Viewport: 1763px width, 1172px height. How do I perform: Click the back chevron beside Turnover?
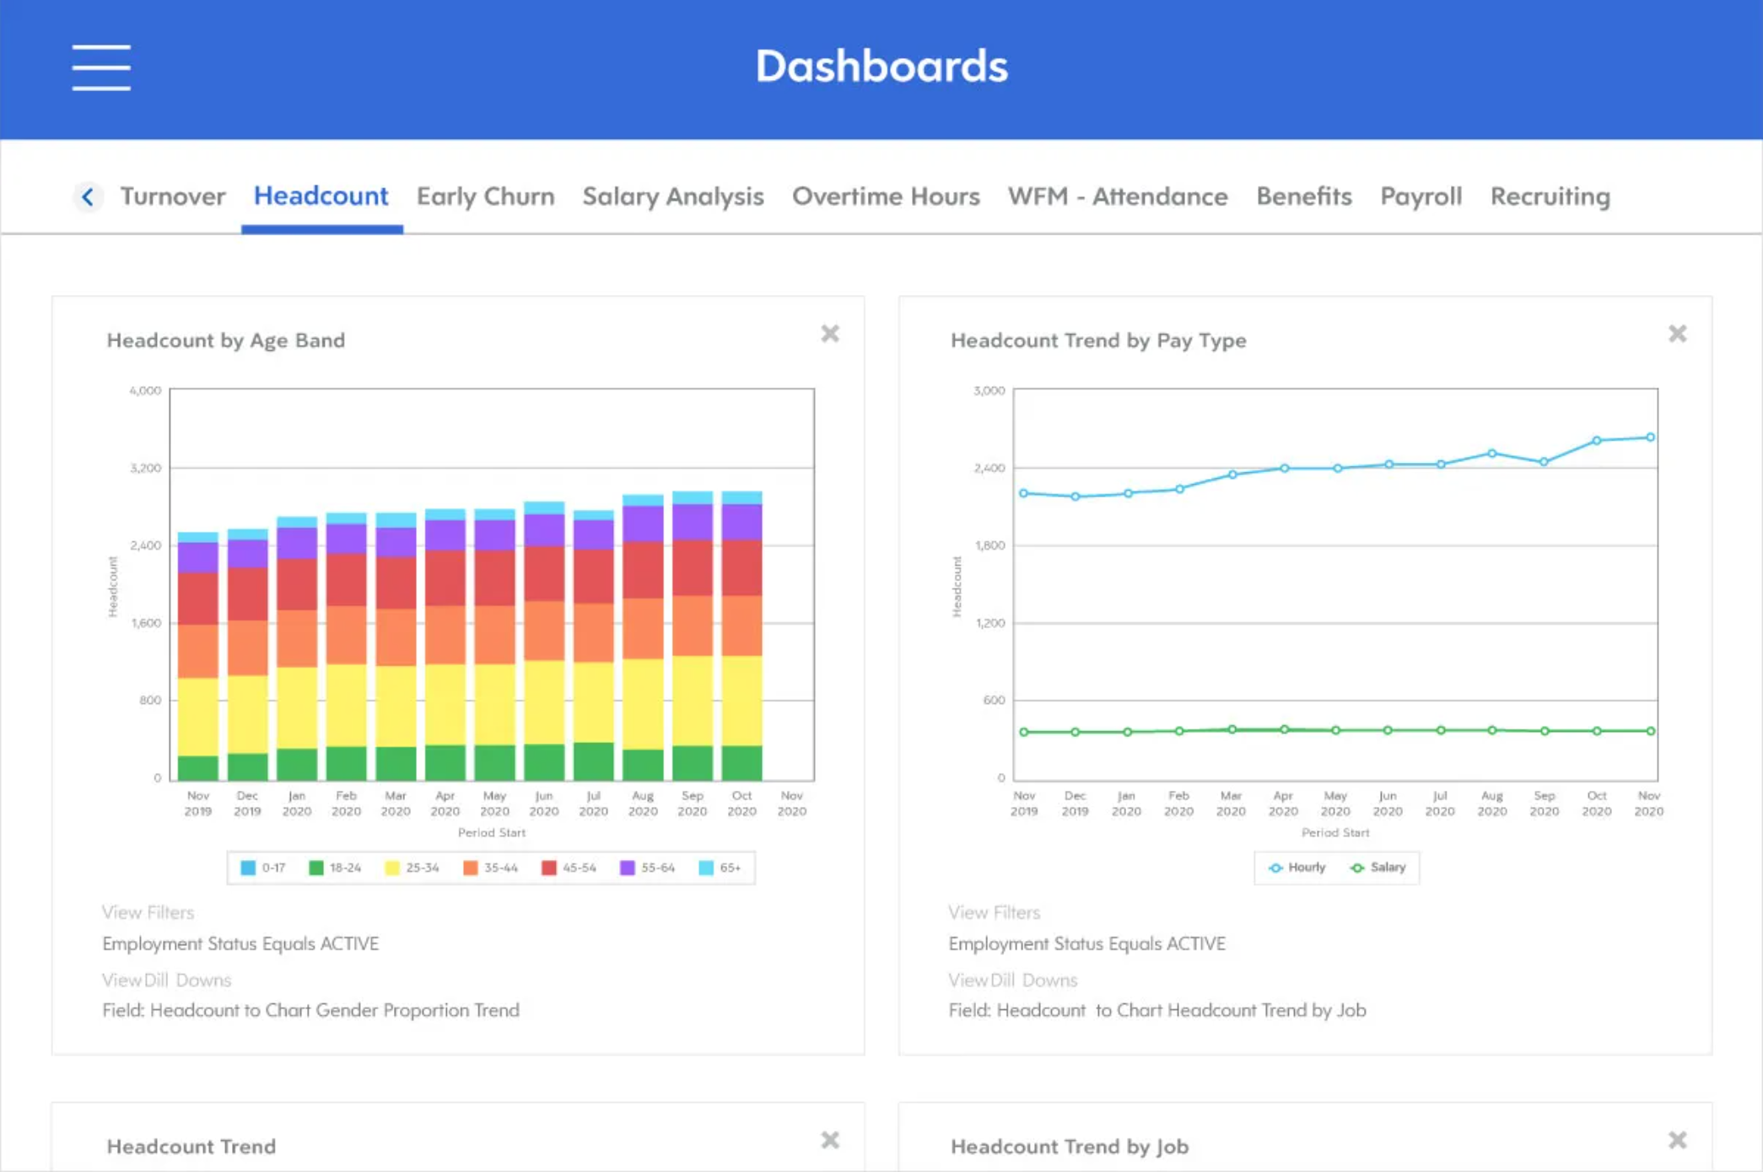(88, 197)
